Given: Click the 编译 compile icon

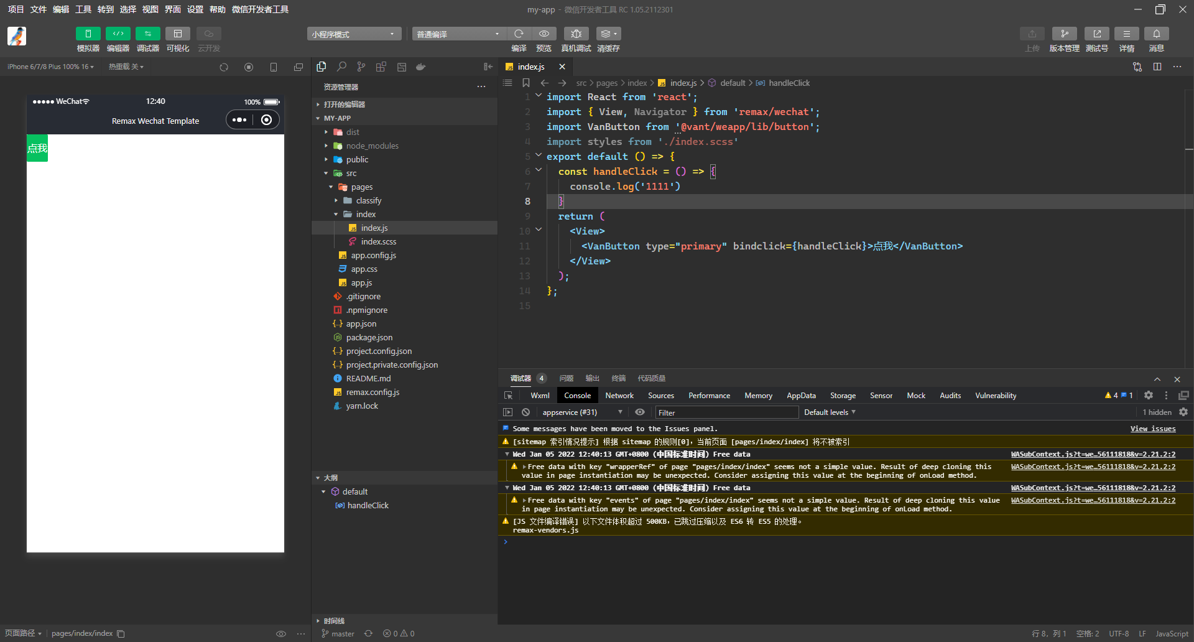Looking at the screenshot, I should click(519, 34).
